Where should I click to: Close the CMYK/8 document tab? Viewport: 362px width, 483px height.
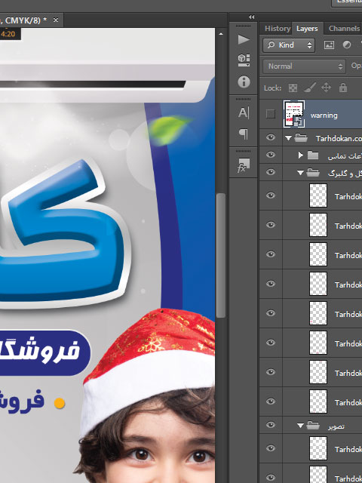point(56,20)
